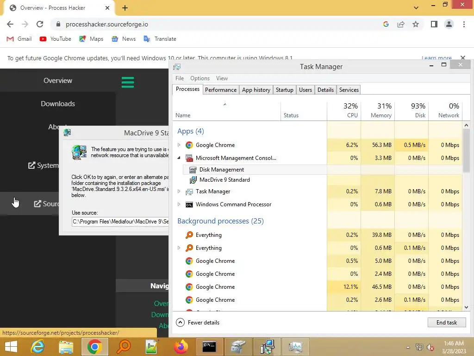The height and width of the screenshot is (356, 474).
Task: Click Use source path field in MacDrive dialog
Action: click(120, 222)
